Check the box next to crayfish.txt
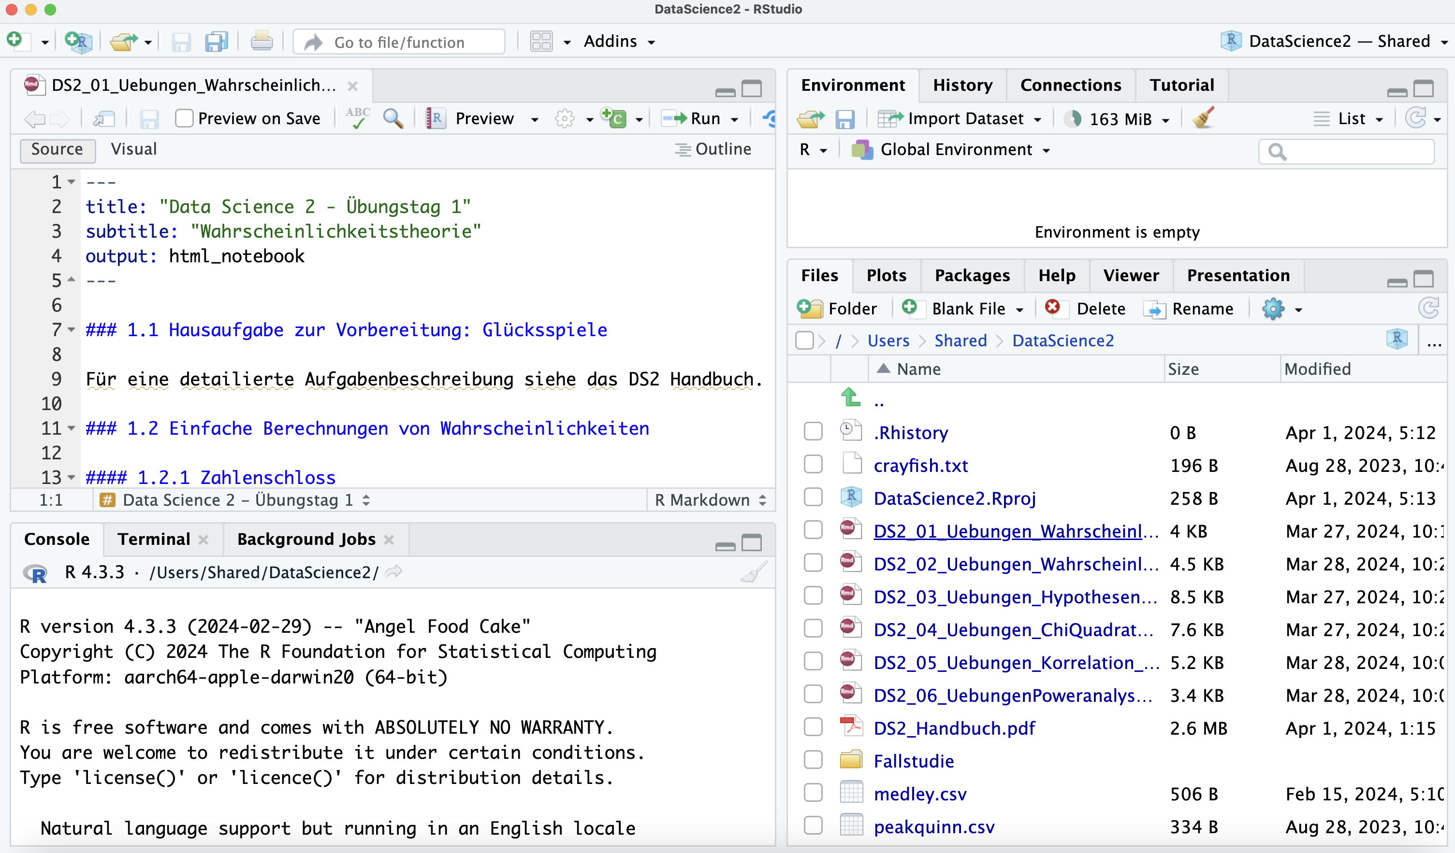This screenshot has width=1455, height=853. pyautogui.click(x=813, y=465)
